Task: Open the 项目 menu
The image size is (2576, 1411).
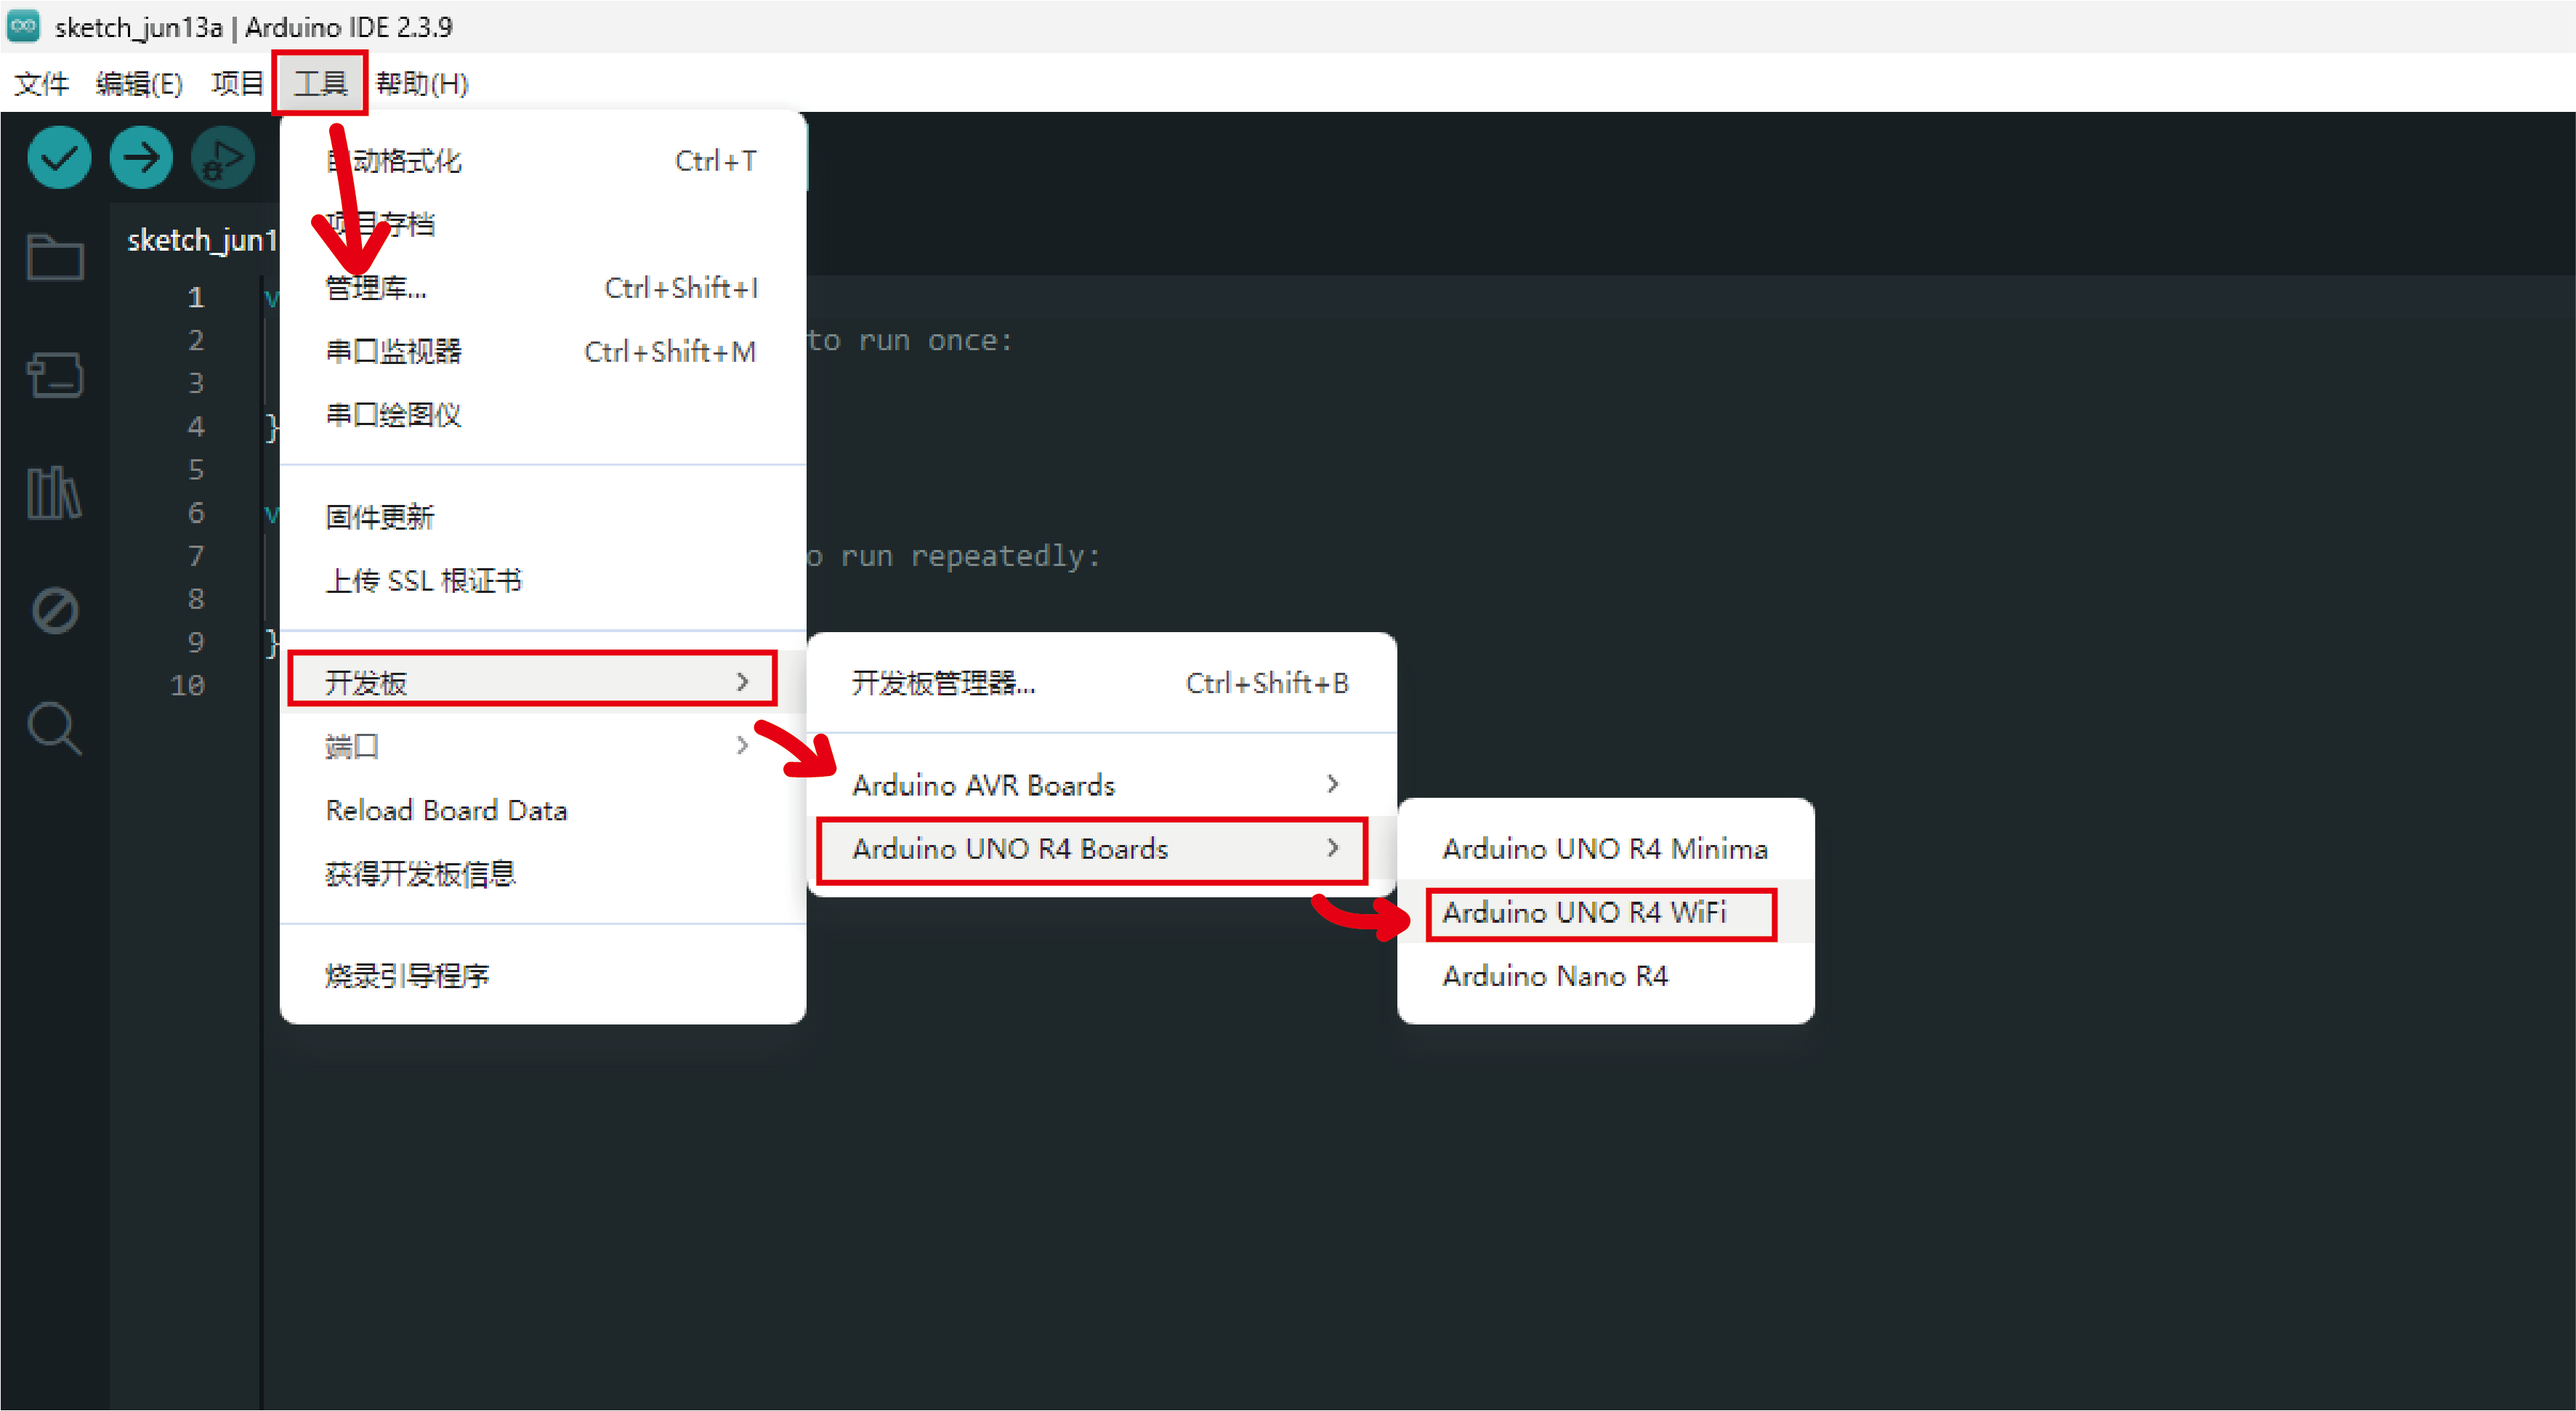Action: [x=237, y=84]
